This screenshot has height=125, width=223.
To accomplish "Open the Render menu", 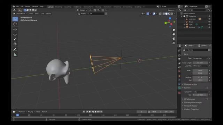I will point(28,7).
